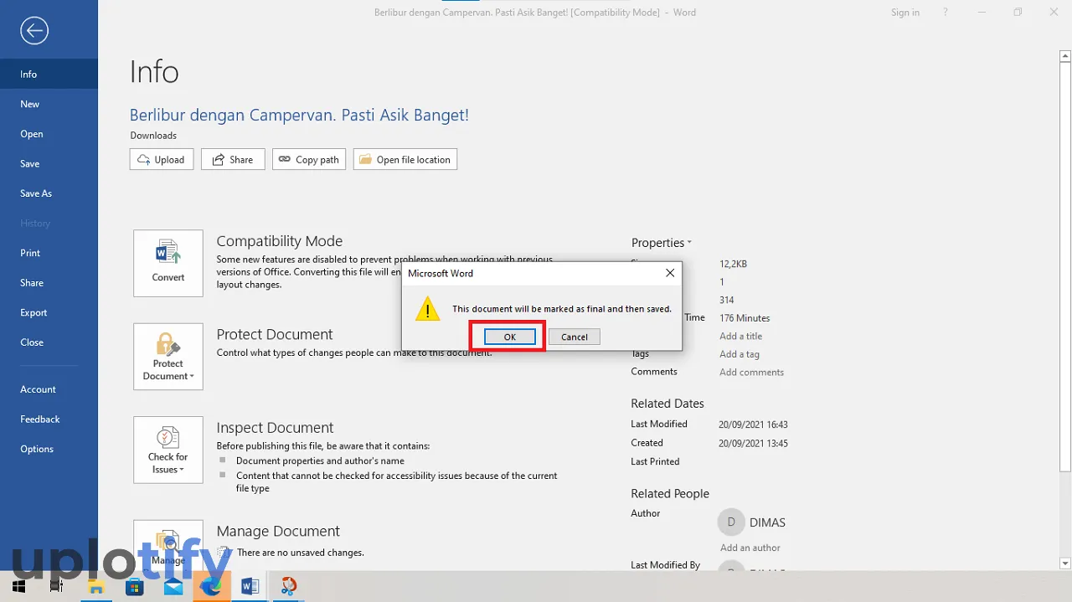
Task: Confirm the dialog with OK
Action: [x=509, y=337]
